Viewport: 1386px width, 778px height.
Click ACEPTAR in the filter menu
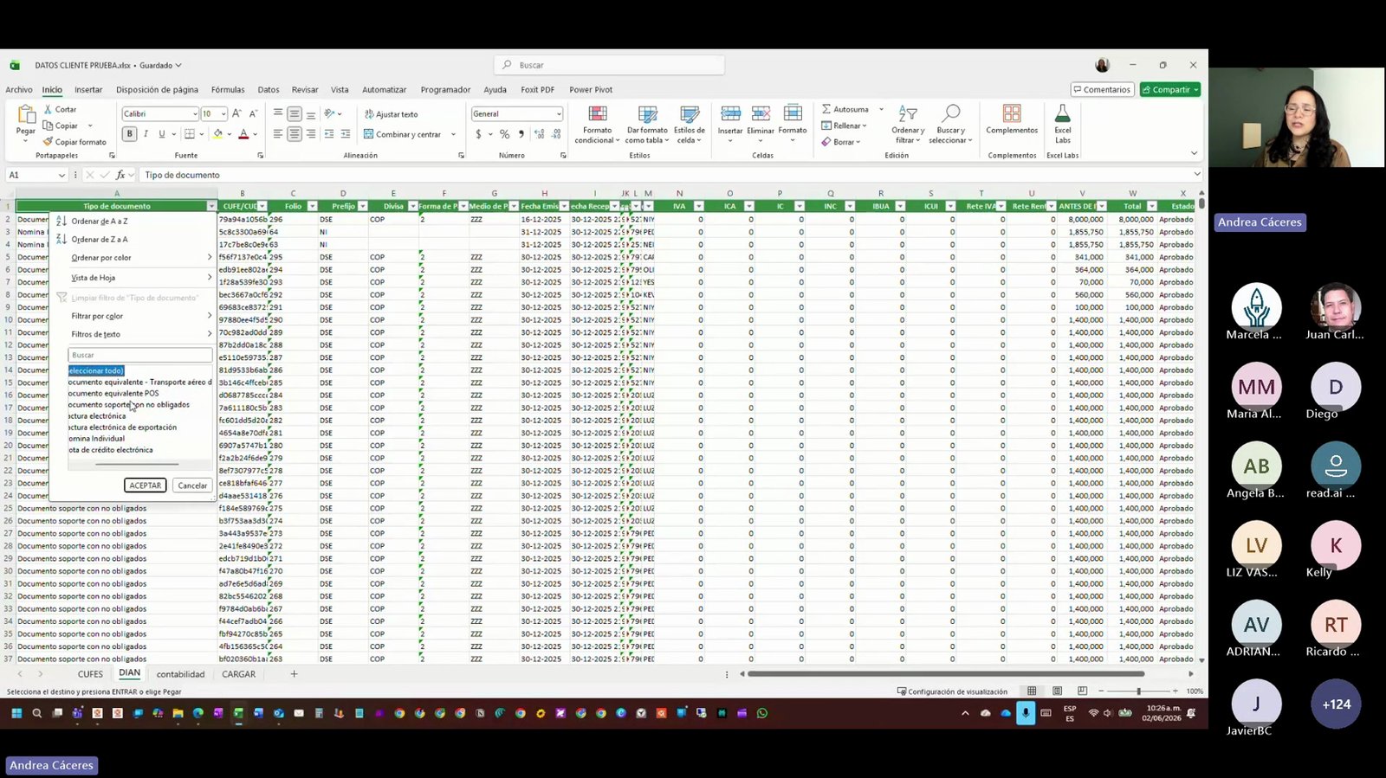[145, 485]
